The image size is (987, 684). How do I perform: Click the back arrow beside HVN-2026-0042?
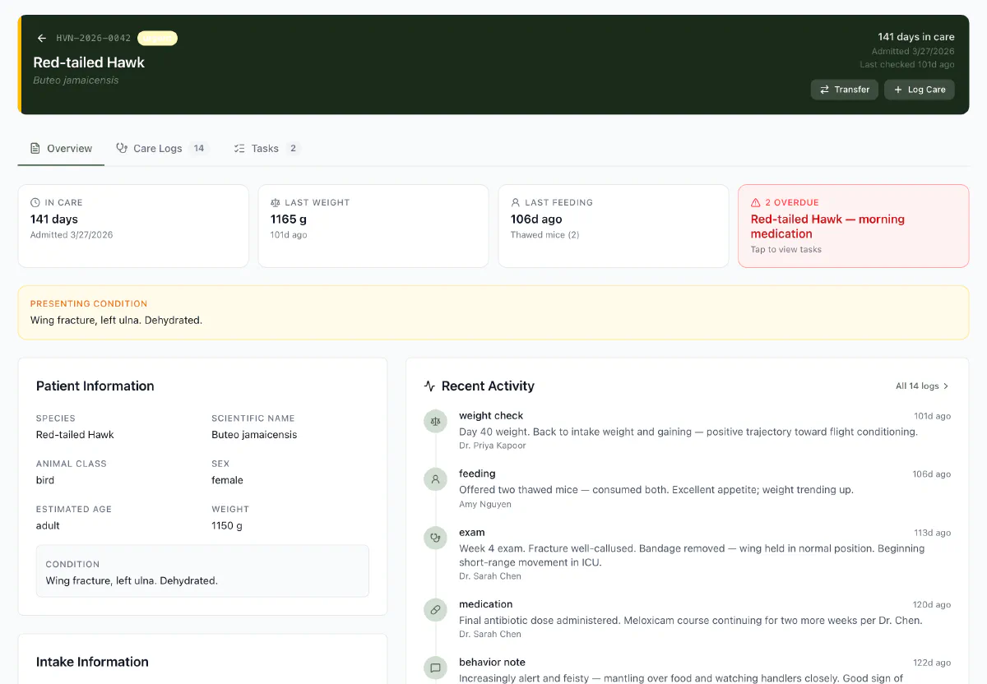(42, 39)
